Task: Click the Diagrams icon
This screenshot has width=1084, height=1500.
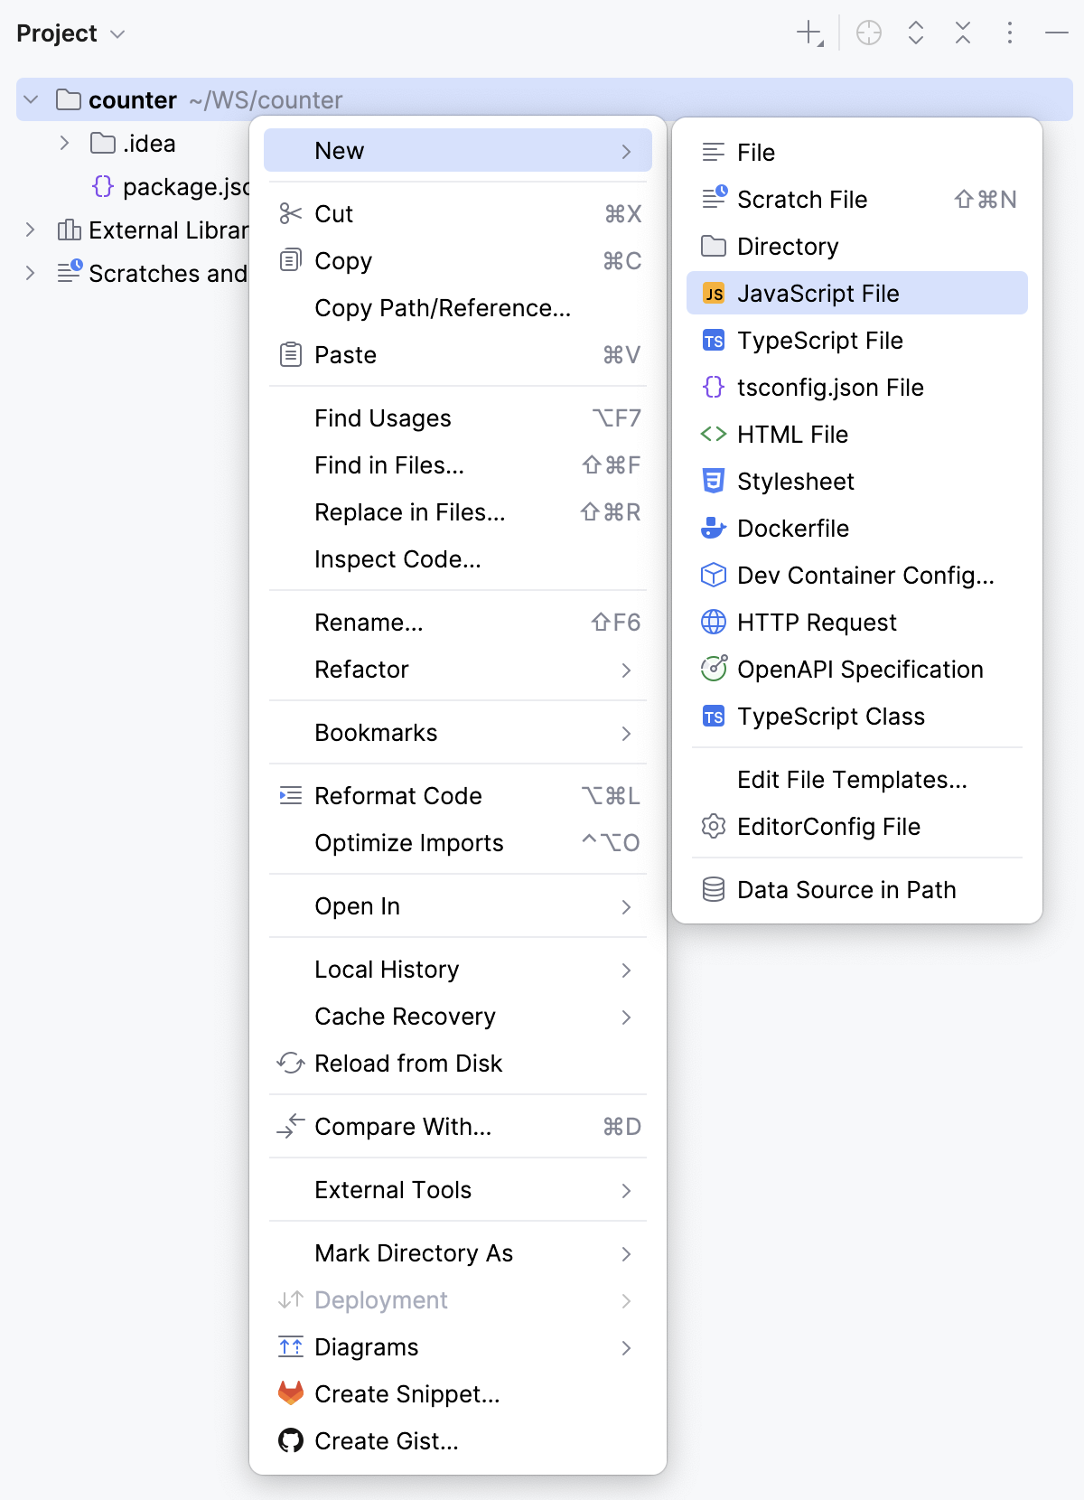Action: click(290, 1347)
